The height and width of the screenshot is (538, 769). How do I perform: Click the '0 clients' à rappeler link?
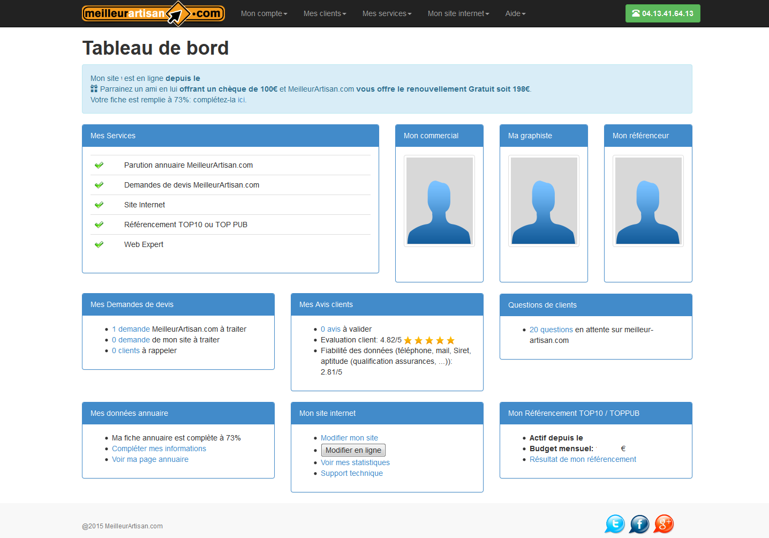[126, 350]
